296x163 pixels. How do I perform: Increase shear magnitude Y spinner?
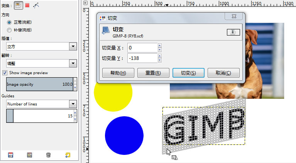pyautogui.click(x=160, y=56)
